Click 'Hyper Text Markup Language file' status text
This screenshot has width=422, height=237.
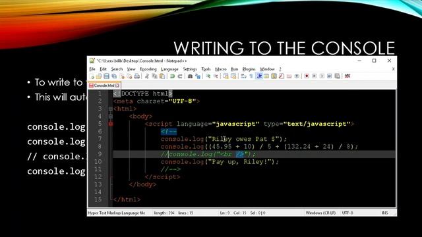tap(116, 213)
